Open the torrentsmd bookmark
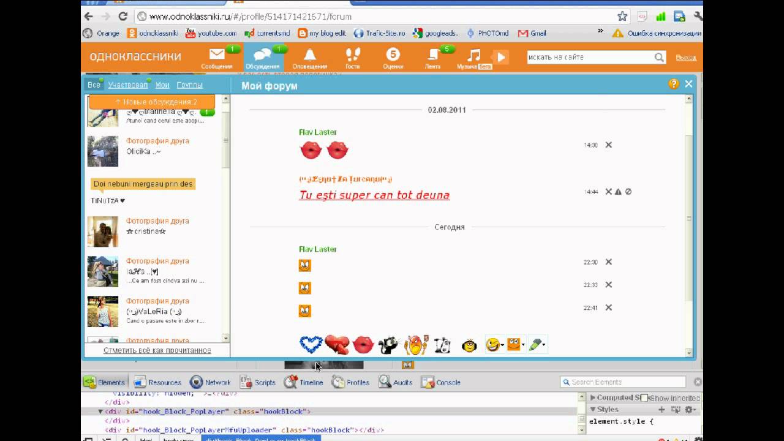Viewport: 784px width, 441px height. 266,33
